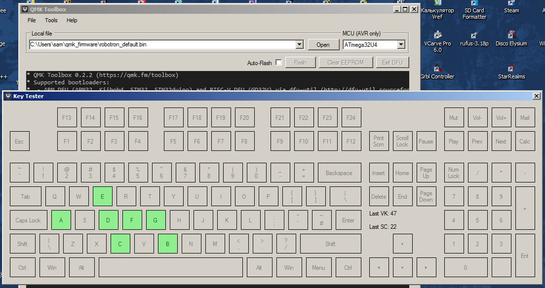This screenshot has height=288, width=545.
Task: Click the spacebar key in Key Tester
Action: pyautogui.click(x=171, y=267)
